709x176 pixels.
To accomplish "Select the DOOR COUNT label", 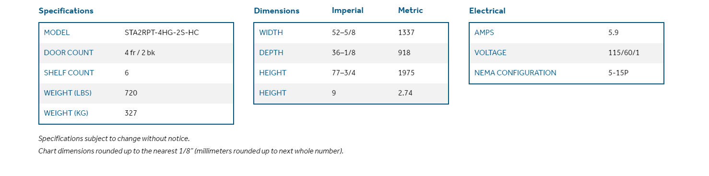I will point(69,53).
